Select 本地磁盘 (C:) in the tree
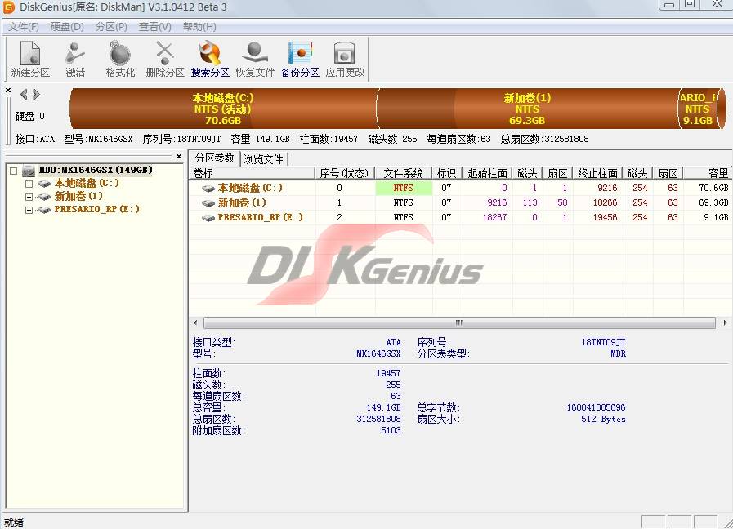 point(87,183)
